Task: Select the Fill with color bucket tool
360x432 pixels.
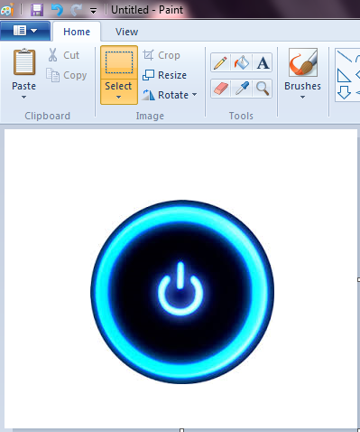Action: [242, 63]
